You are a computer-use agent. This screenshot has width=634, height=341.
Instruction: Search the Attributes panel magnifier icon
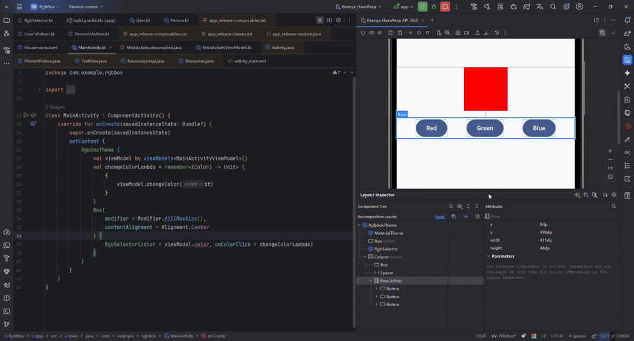(x=614, y=207)
